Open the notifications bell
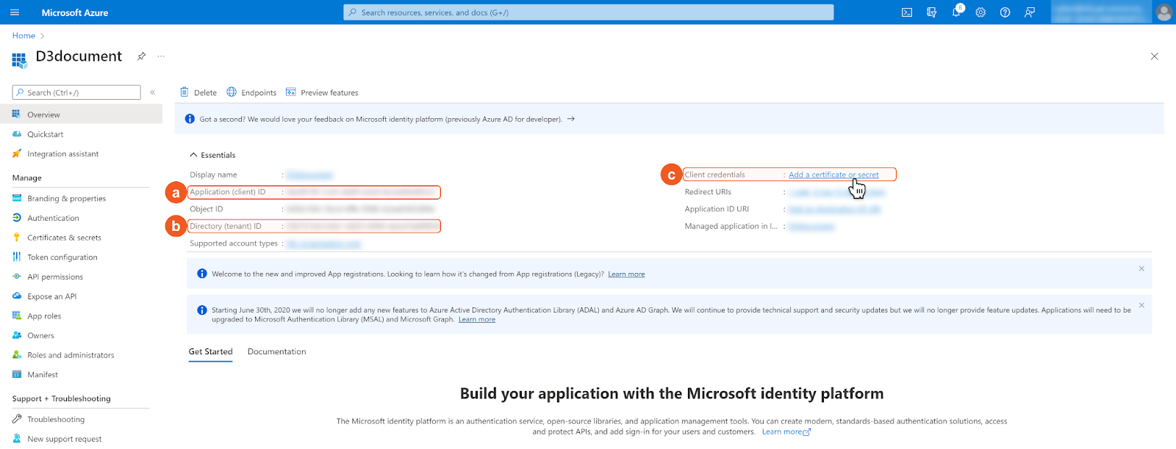1176x449 pixels. [x=956, y=12]
